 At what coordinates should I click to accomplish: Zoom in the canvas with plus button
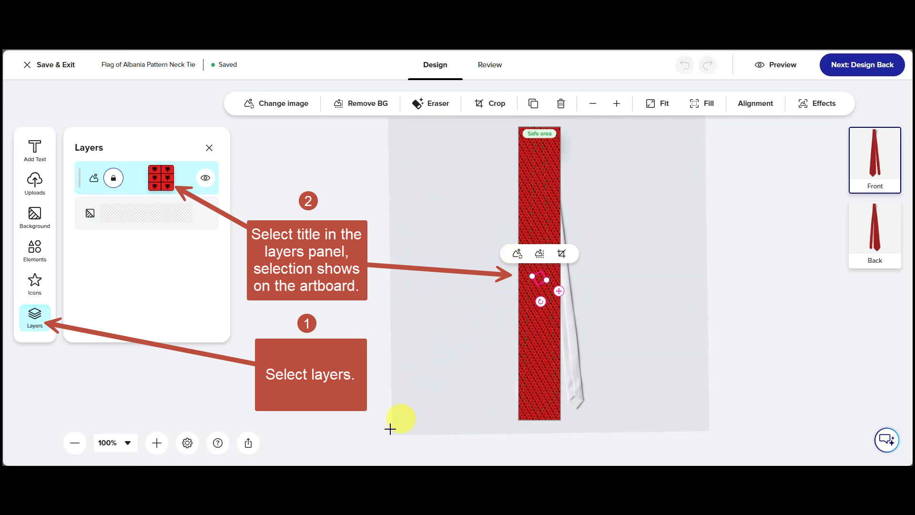pos(157,443)
